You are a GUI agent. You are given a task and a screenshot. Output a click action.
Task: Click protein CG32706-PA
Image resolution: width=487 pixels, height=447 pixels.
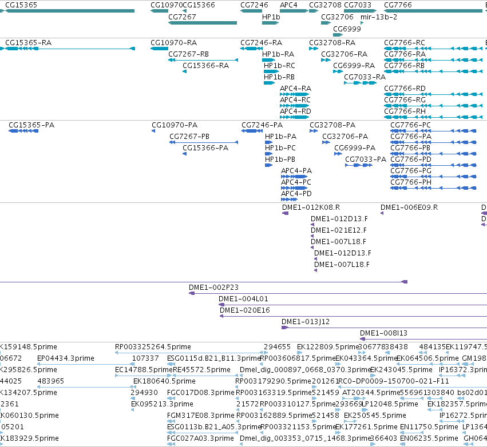pyautogui.click(x=326, y=142)
